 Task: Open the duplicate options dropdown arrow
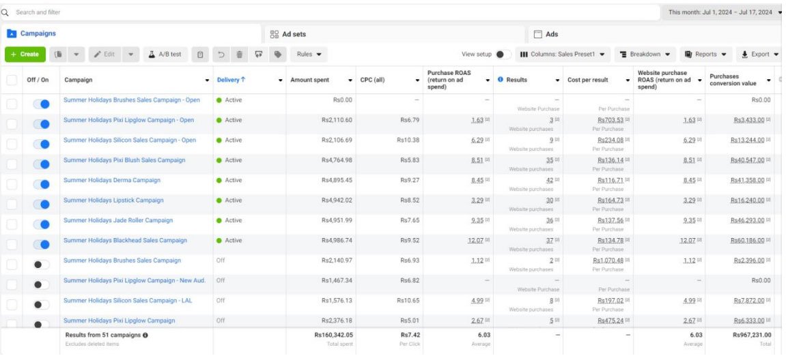tap(76, 54)
